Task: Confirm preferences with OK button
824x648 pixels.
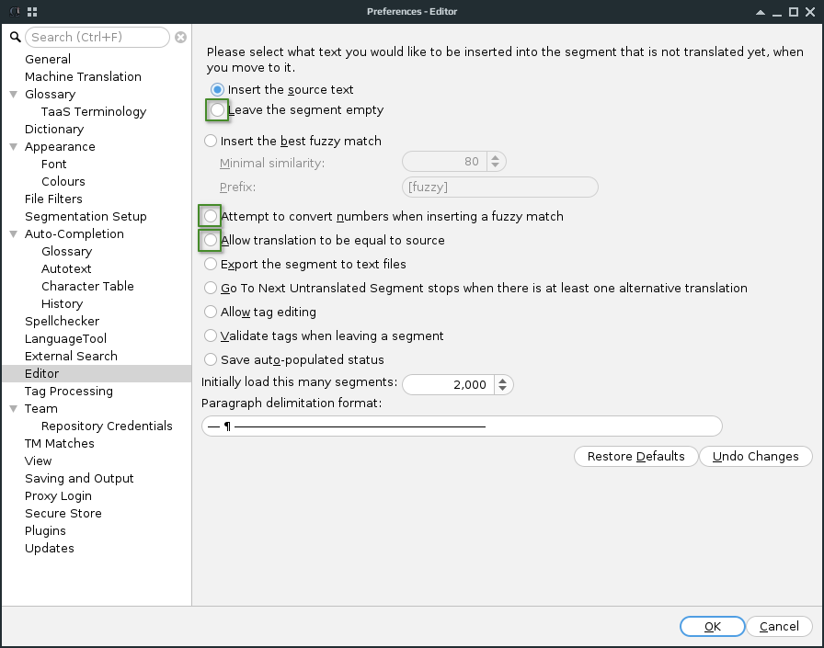Action: 713,627
